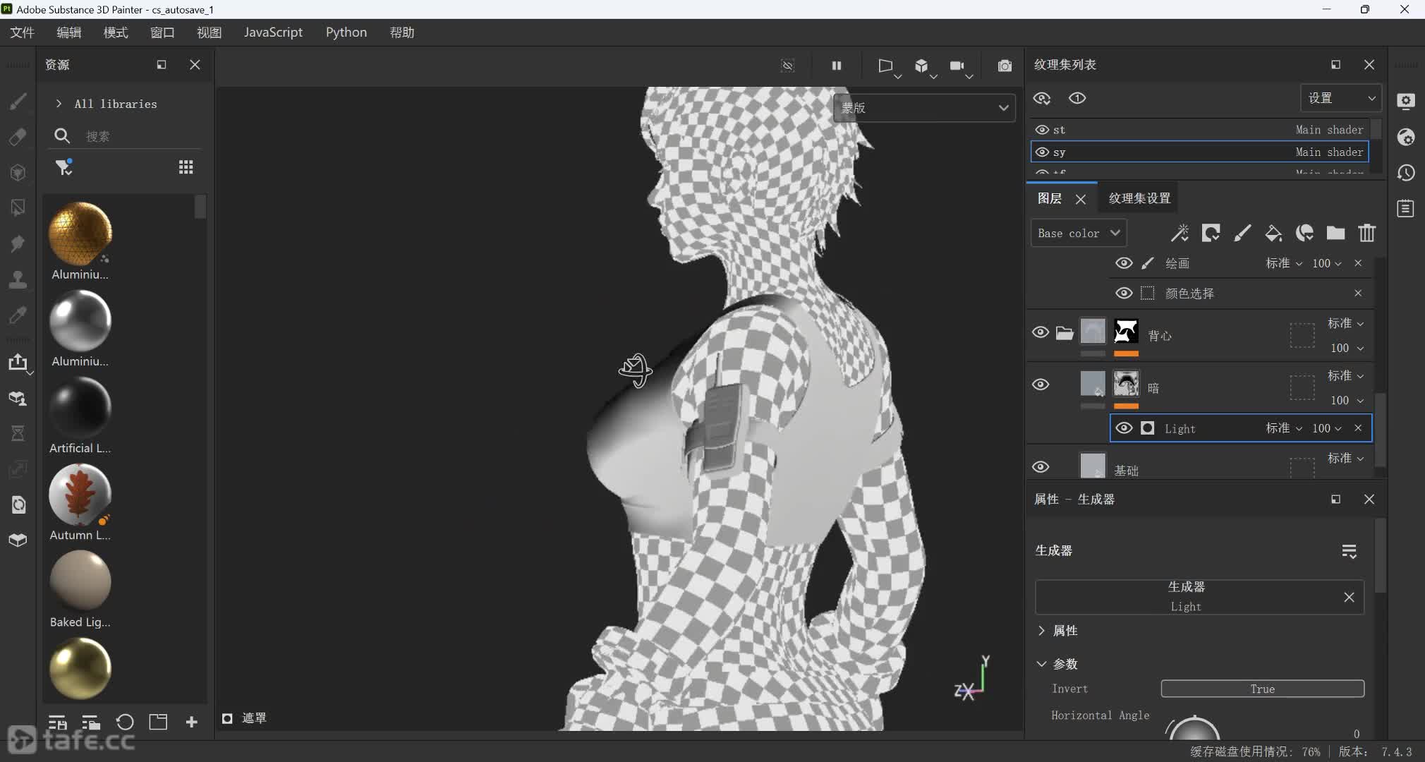Image resolution: width=1425 pixels, height=762 pixels.
Task: Select the Projection tool in left toolbar
Action: tap(18, 172)
